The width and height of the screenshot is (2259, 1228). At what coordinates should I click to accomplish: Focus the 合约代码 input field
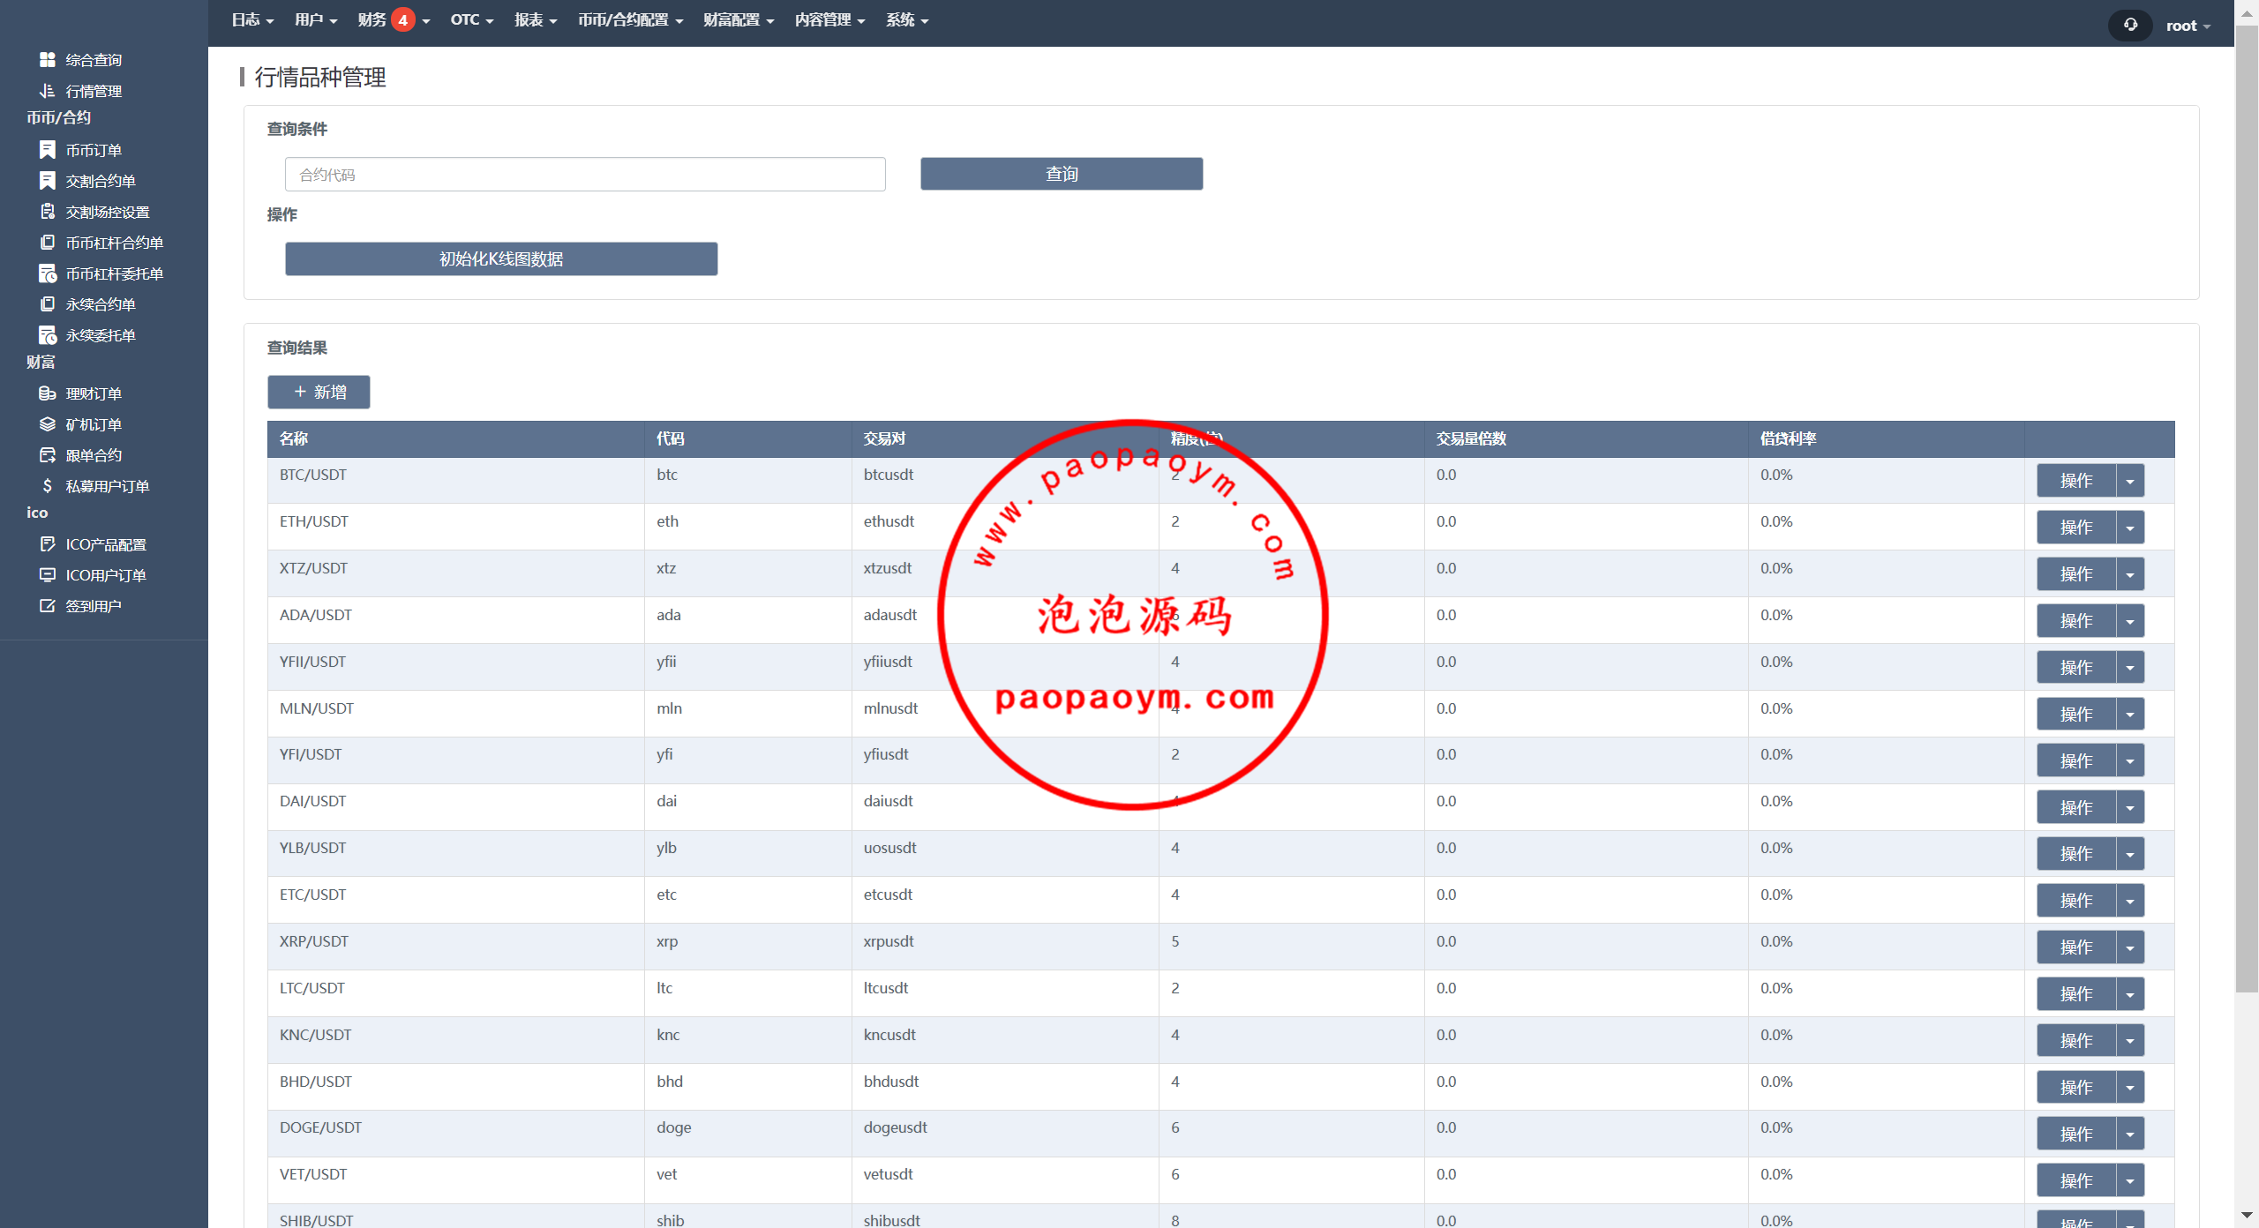(x=585, y=175)
